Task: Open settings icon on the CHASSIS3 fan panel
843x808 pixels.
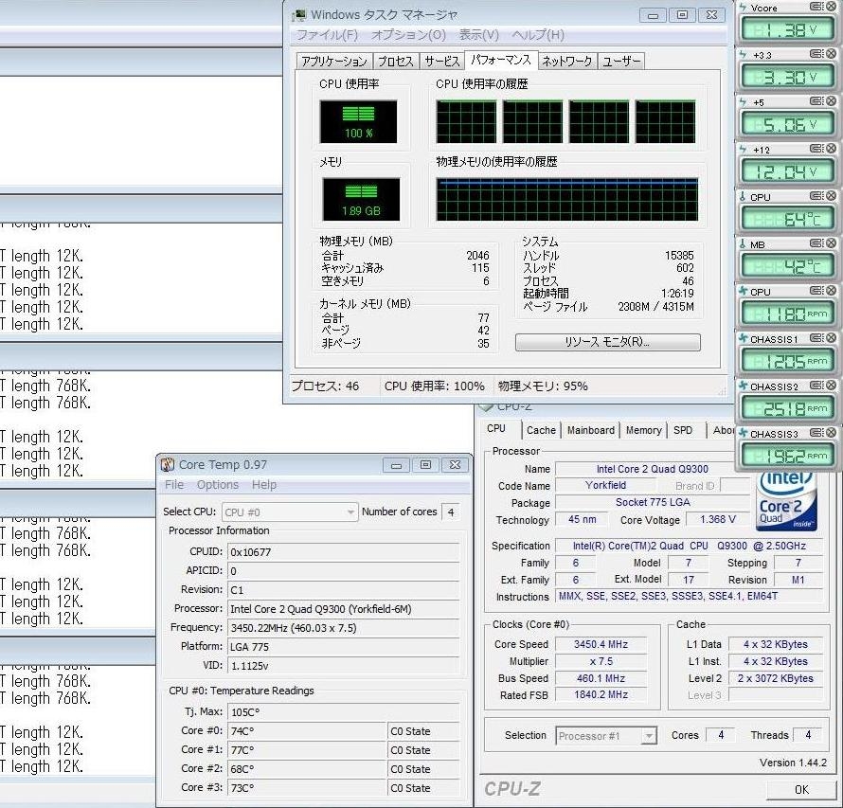Action: click(x=816, y=432)
